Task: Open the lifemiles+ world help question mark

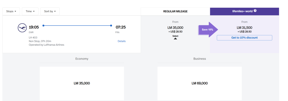Action: (255, 11)
